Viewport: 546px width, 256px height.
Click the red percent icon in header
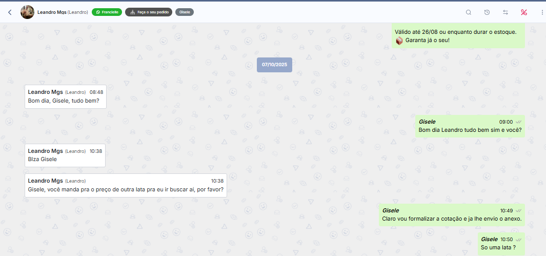(523, 12)
